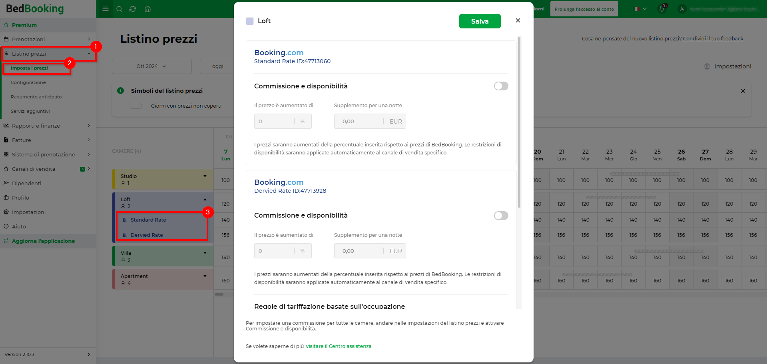
Task: Click the green Salva button
Action: [x=480, y=21]
